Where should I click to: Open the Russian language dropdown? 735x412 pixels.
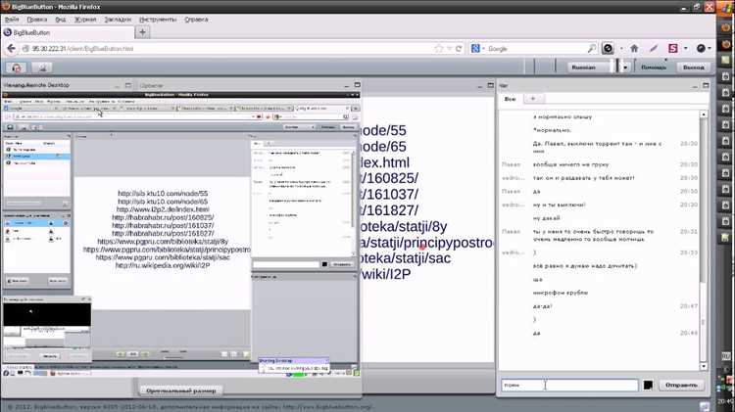point(625,68)
